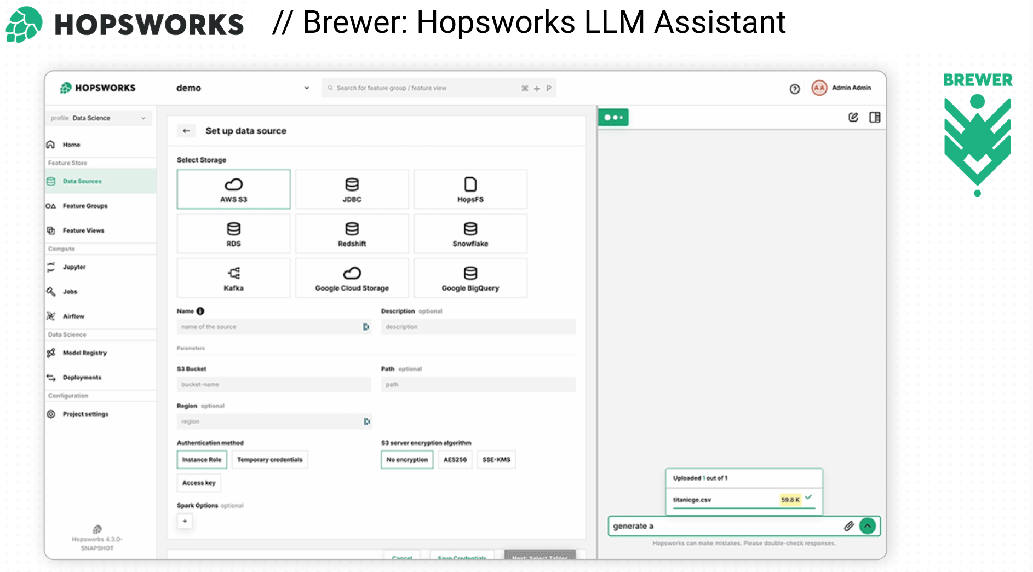Click the help question mark icon

[x=794, y=89]
